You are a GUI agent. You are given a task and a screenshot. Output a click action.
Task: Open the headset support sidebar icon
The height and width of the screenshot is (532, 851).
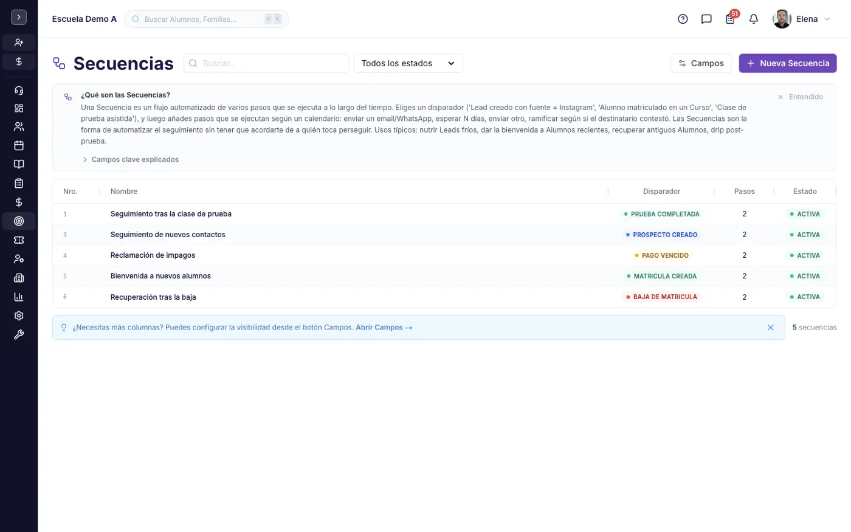(19, 90)
